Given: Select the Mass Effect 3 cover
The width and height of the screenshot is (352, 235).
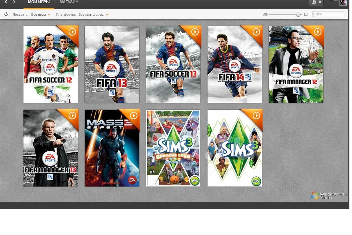Looking at the screenshot, I should click(x=112, y=148).
